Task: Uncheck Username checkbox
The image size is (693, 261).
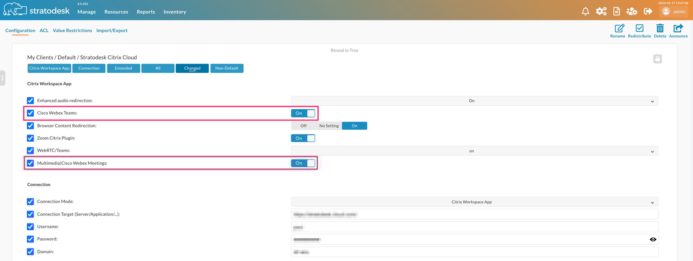Action: 30,227
